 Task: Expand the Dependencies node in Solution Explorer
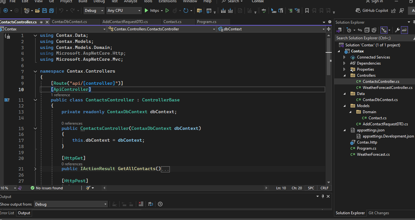pos(344,63)
